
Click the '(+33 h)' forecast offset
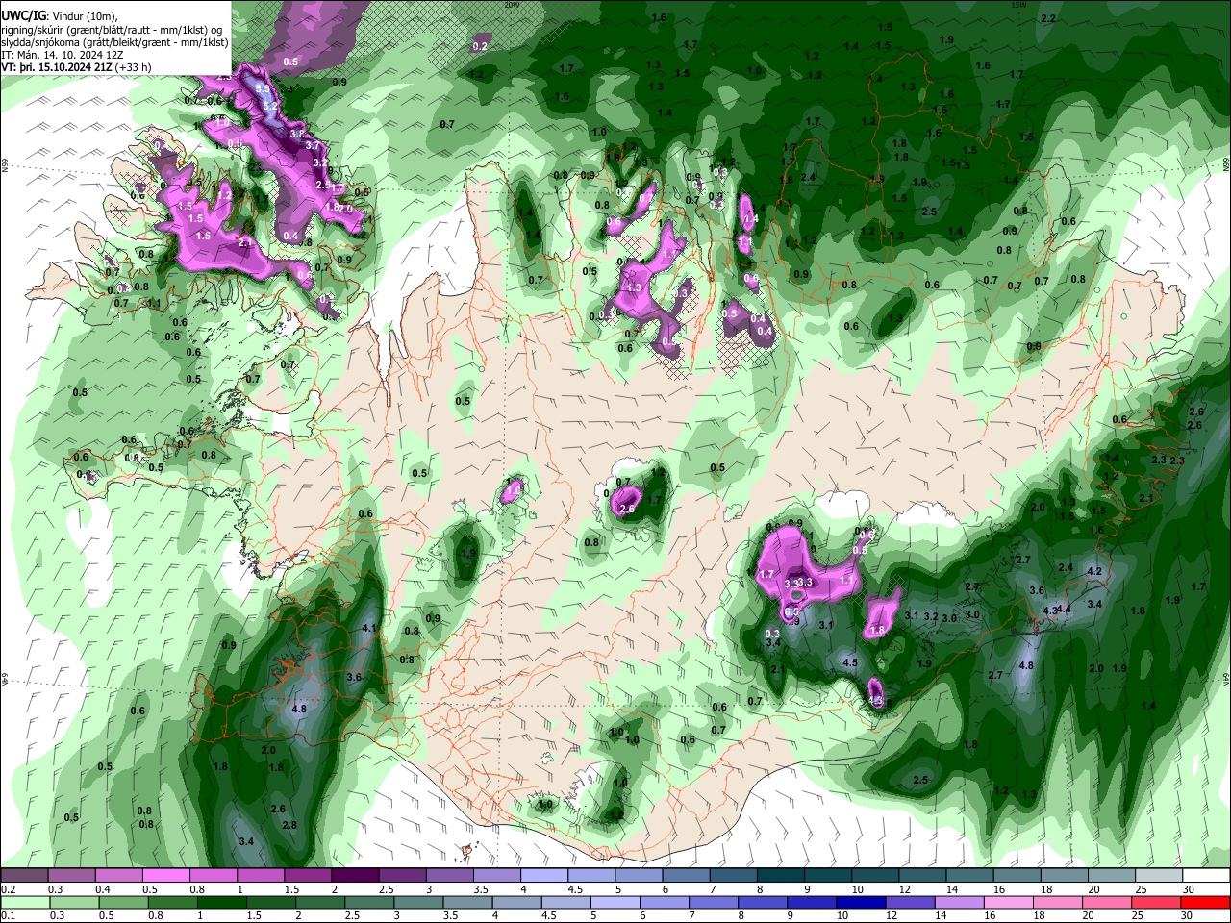pos(133,69)
